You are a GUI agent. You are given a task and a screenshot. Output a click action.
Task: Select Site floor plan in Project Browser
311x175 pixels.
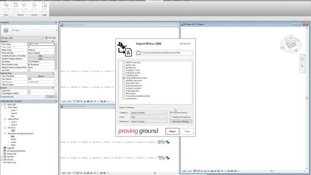(x=13, y=116)
